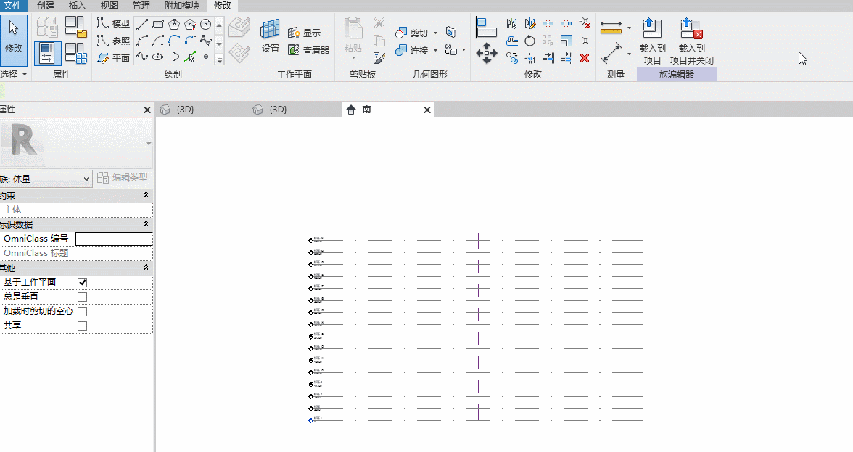Enable the 总是垂直 checkbox
Screen dimensions: 853x452
point(82,297)
